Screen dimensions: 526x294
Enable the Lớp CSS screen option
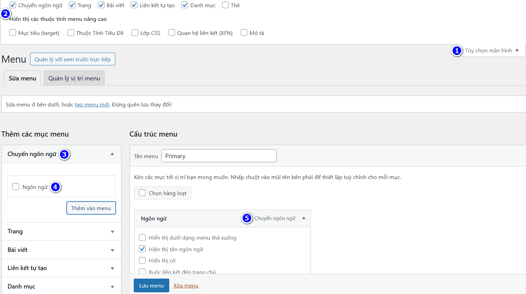(135, 33)
